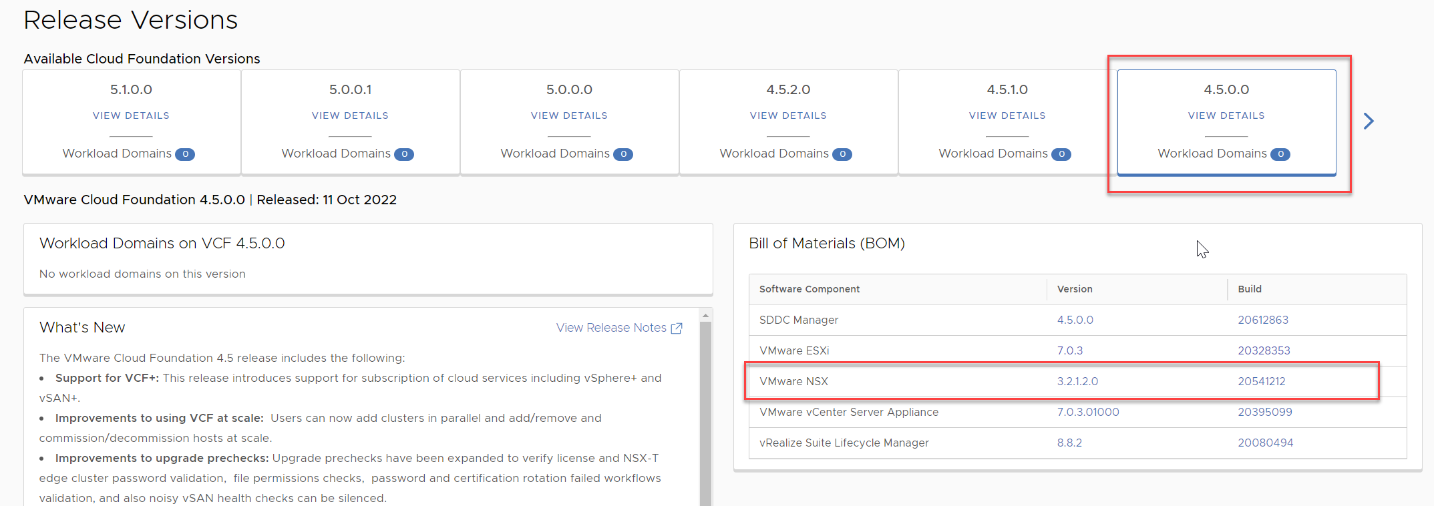The image size is (1434, 506).
Task: Show next Cloud Foundation versions with the right chevron
Action: click(x=1369, y=121)
